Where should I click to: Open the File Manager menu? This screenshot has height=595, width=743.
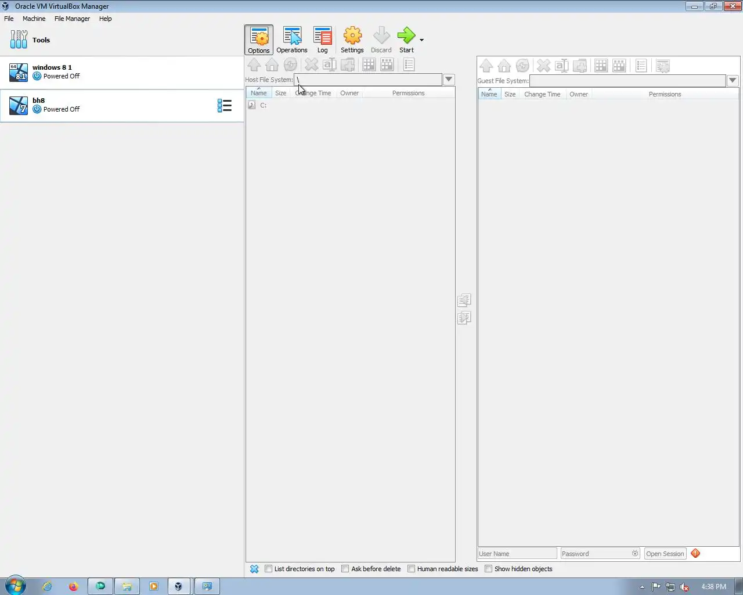pyautogui.click(x=72, y=19)
